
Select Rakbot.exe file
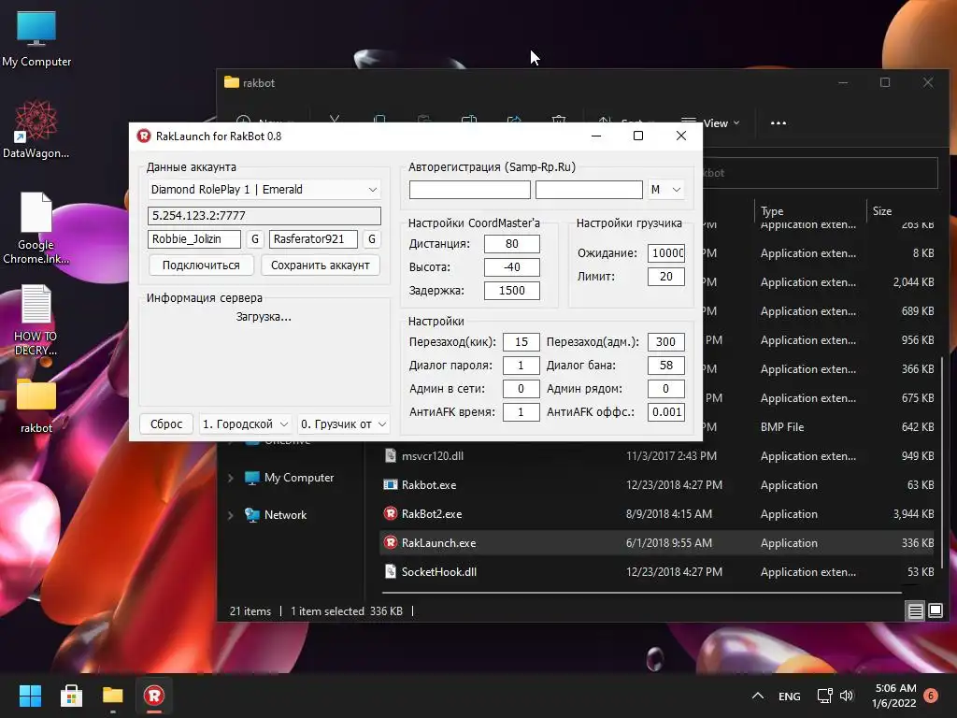428,485
